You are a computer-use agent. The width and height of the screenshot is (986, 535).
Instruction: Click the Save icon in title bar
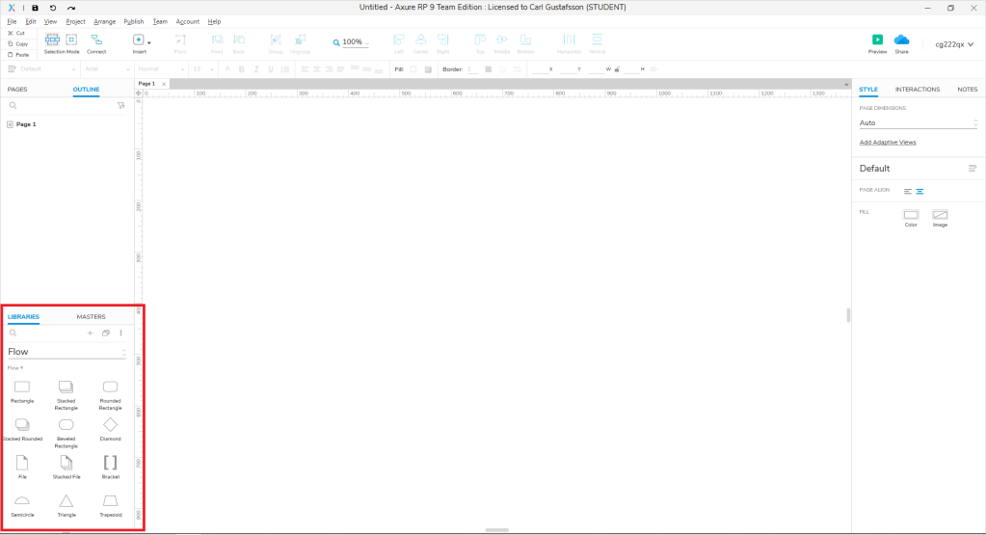(35, 8)
